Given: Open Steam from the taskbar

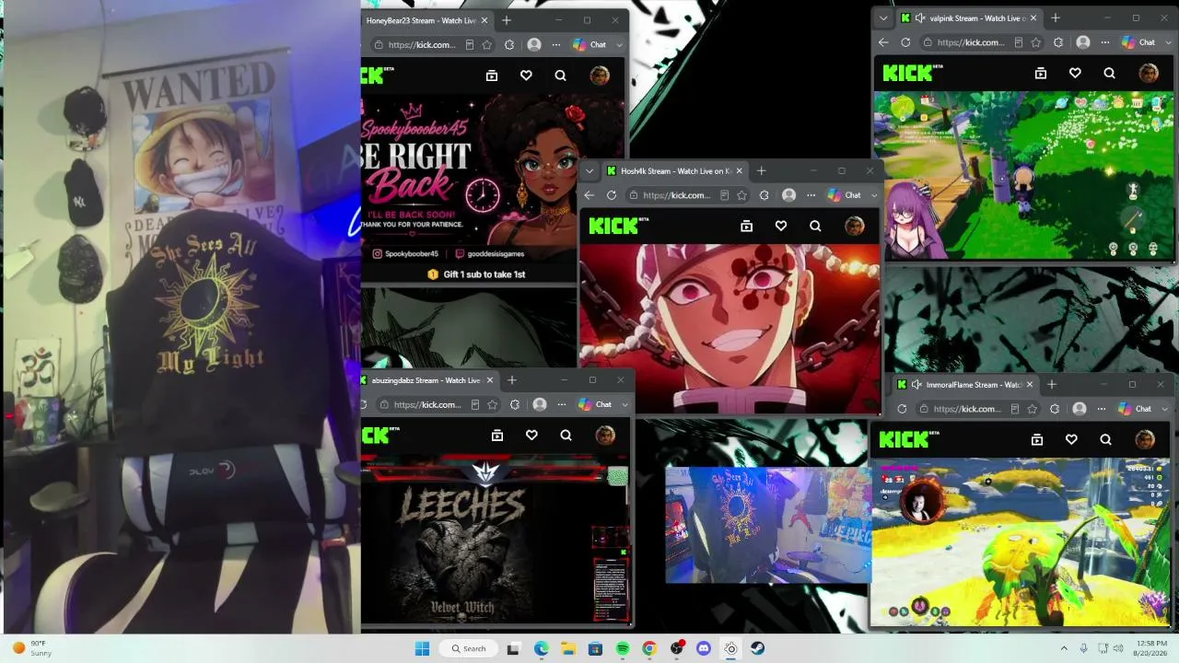Looking at the screenshot, I should [x=757, y=648].
